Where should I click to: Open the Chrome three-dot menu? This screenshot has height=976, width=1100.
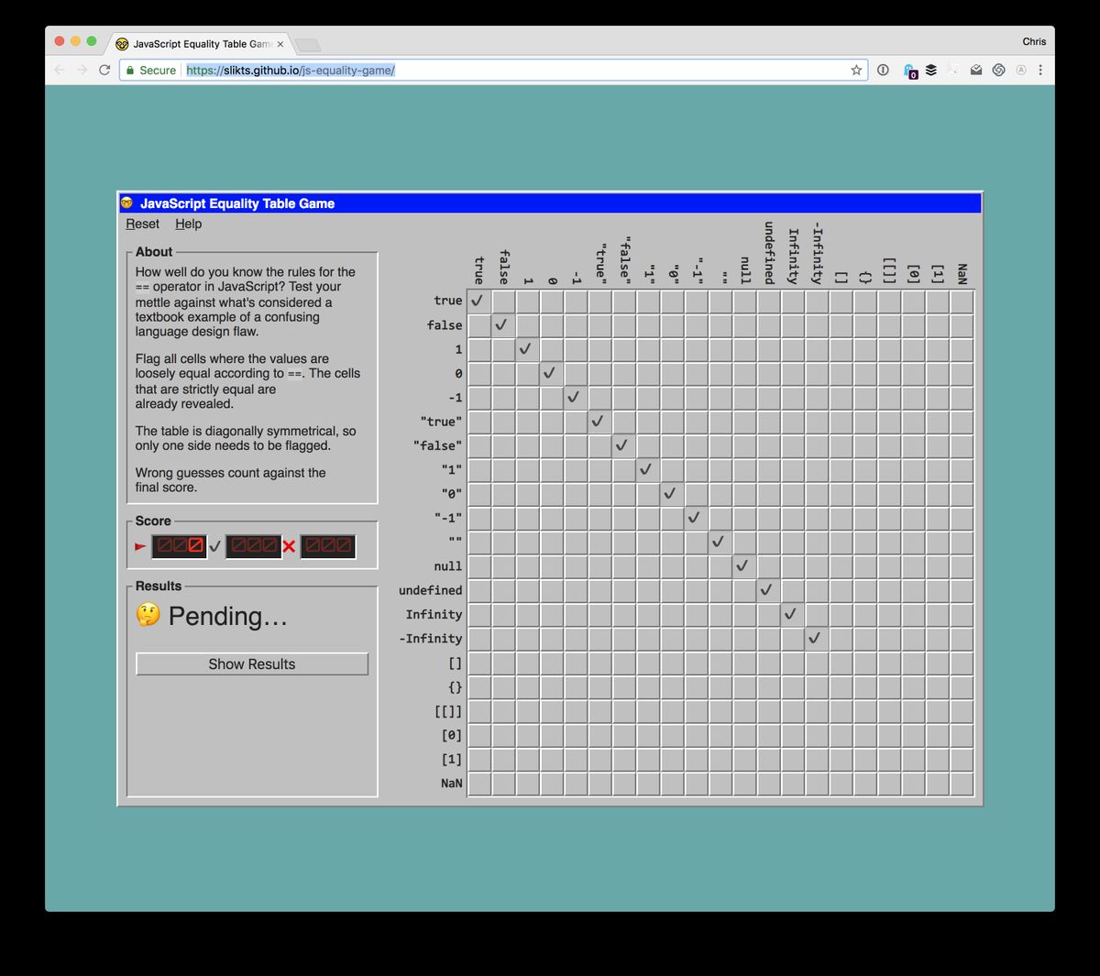click(x=1040, y=71)
